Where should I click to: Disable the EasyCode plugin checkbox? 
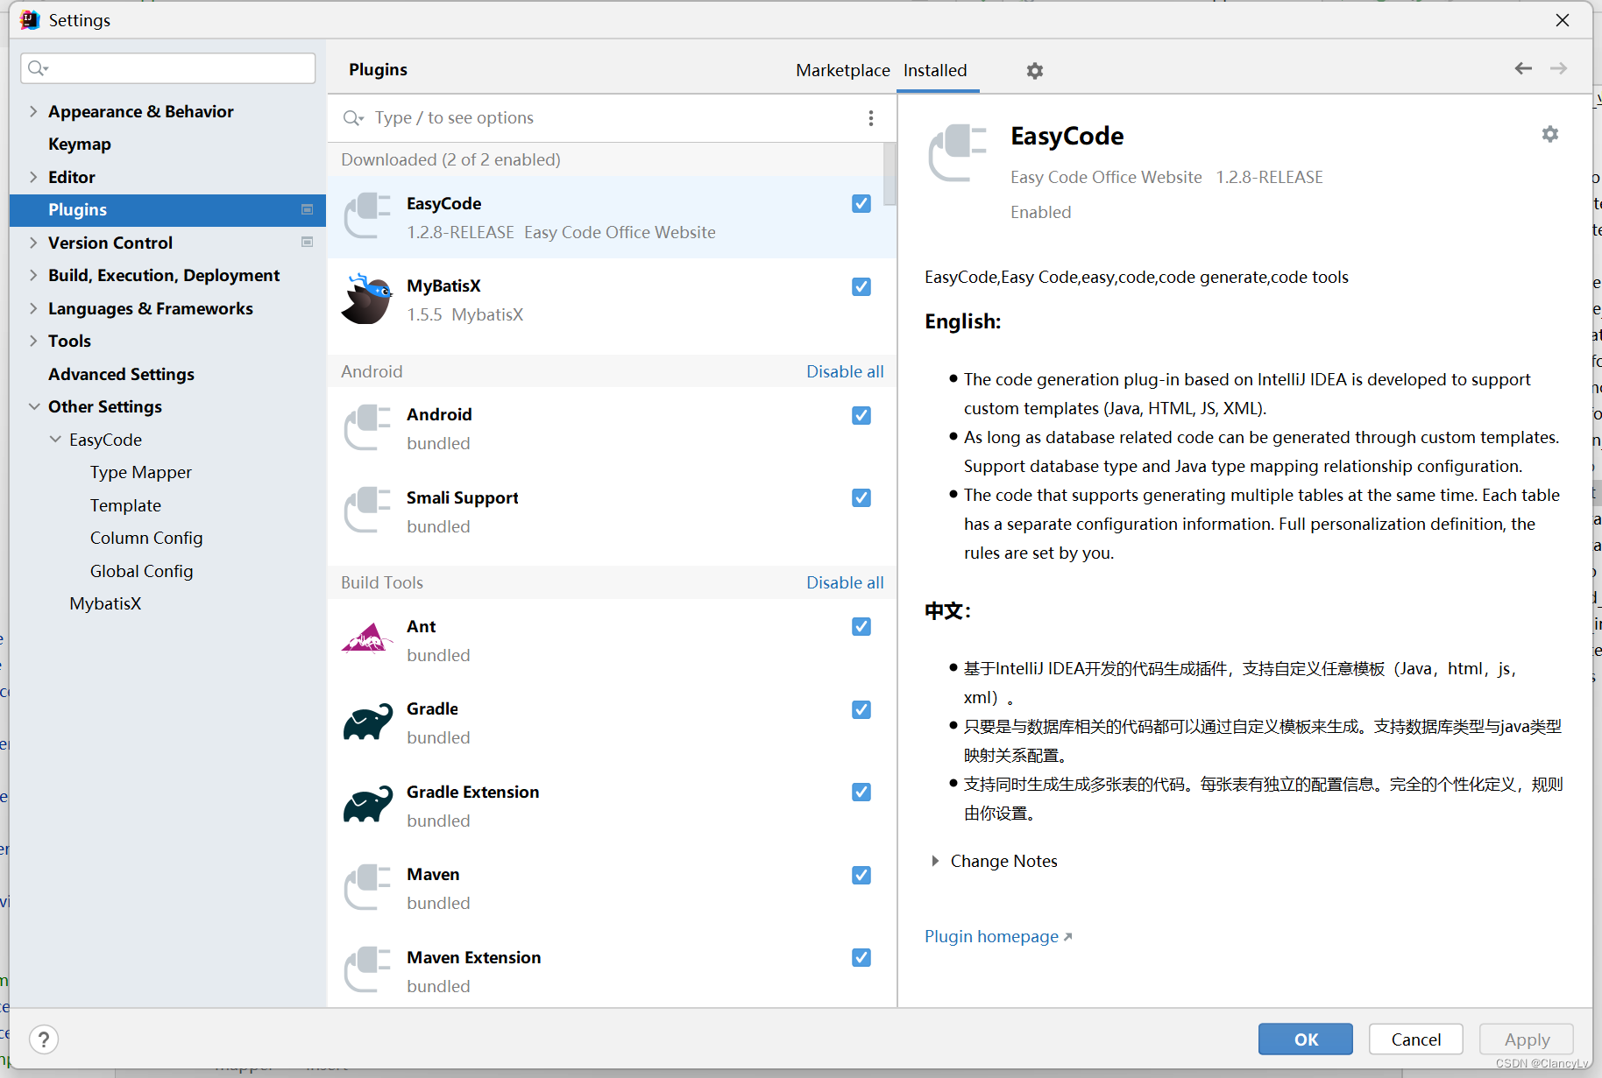861,203
